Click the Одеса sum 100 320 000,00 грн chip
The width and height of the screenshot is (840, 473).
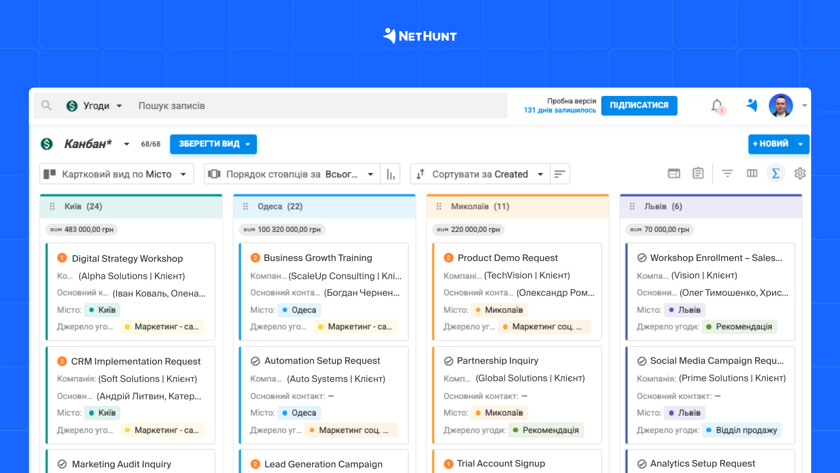coord(282,229)
